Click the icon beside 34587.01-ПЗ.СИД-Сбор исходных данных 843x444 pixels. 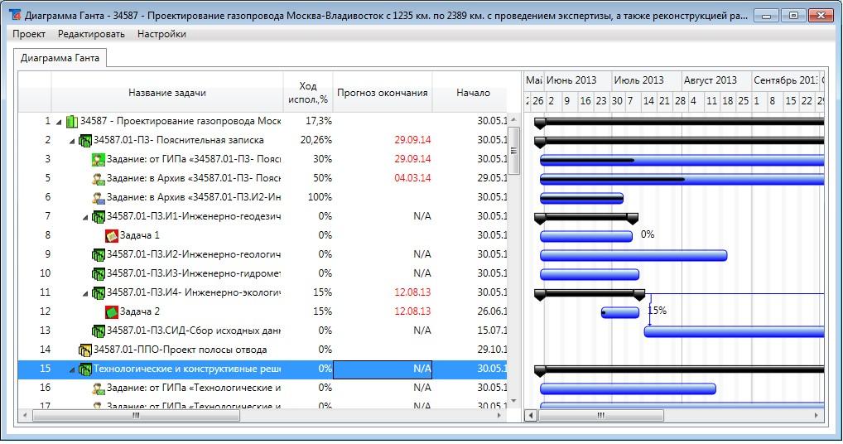pyautogui.click(x=99, y=331)
